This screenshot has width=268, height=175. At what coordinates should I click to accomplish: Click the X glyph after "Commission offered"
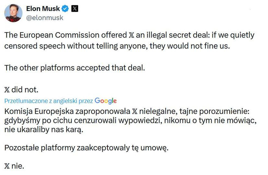pos(131,35)
